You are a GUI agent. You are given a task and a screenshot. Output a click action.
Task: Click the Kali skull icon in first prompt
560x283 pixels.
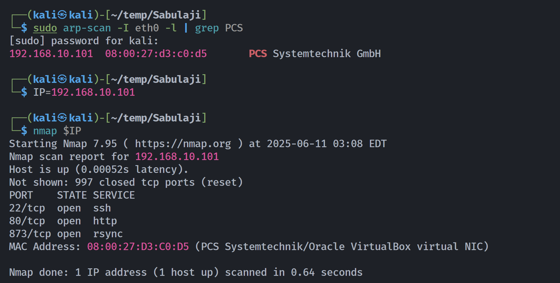[x=62, y=15]
